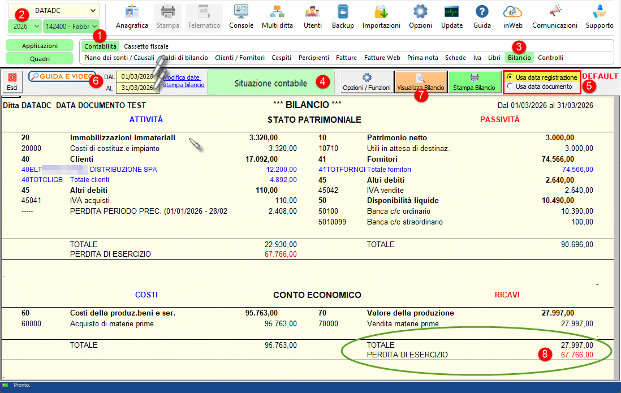Open the Importazioni icon
The height and width of the screenshot is (393, 621).
381,17
